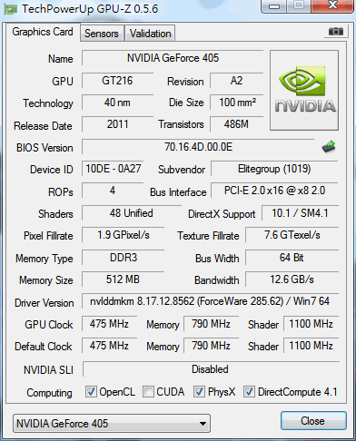The height and width of the screenshot is (441, 356).
Task: Click the GPU-Z title bar app icon
Action: [10, 9]
